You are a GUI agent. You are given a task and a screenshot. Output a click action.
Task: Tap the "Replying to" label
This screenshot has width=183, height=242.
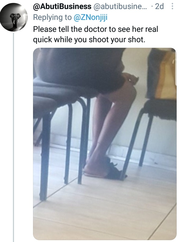click(x=52, y=17)
